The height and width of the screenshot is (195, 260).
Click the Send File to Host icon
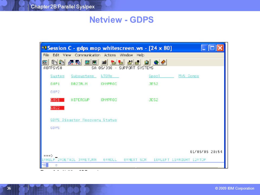click(71, 62)
